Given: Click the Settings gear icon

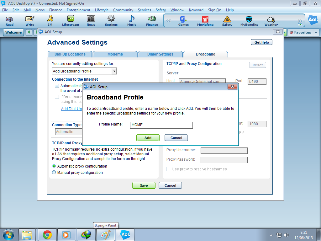Looking at the screenshot, I should tap(111, 21).
